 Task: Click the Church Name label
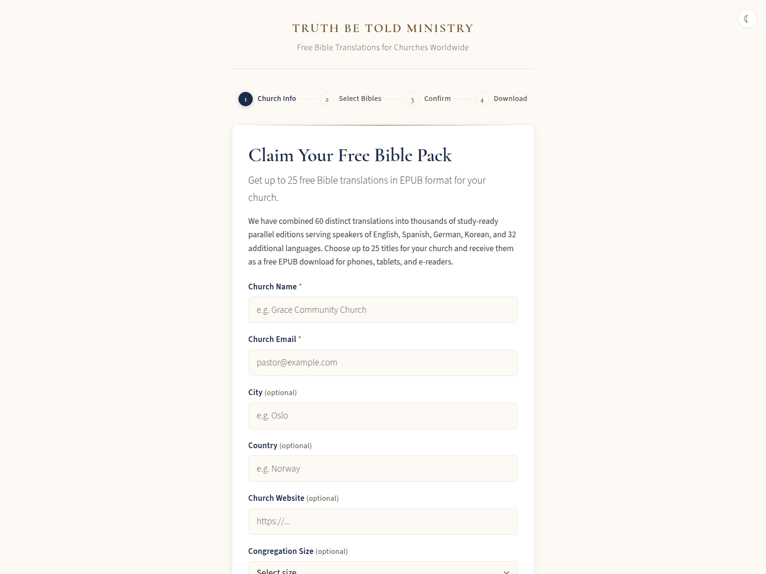coord(272,287)
